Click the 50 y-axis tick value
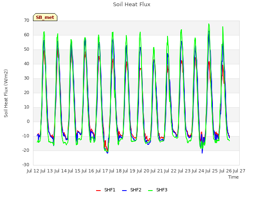The width and height of the screenshot is (264, 198). (x=26, y=49)
